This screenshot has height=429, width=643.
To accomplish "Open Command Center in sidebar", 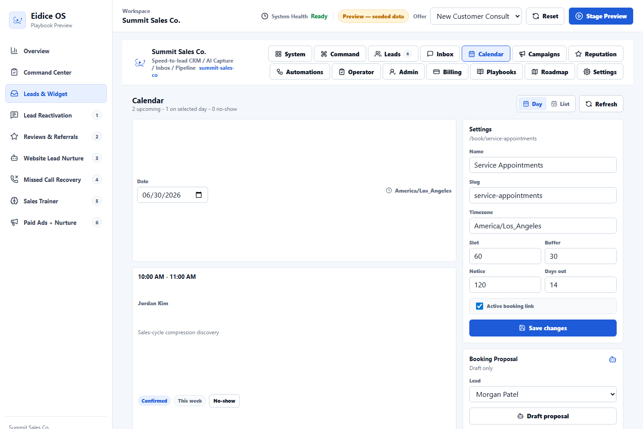I will point(56,72).
